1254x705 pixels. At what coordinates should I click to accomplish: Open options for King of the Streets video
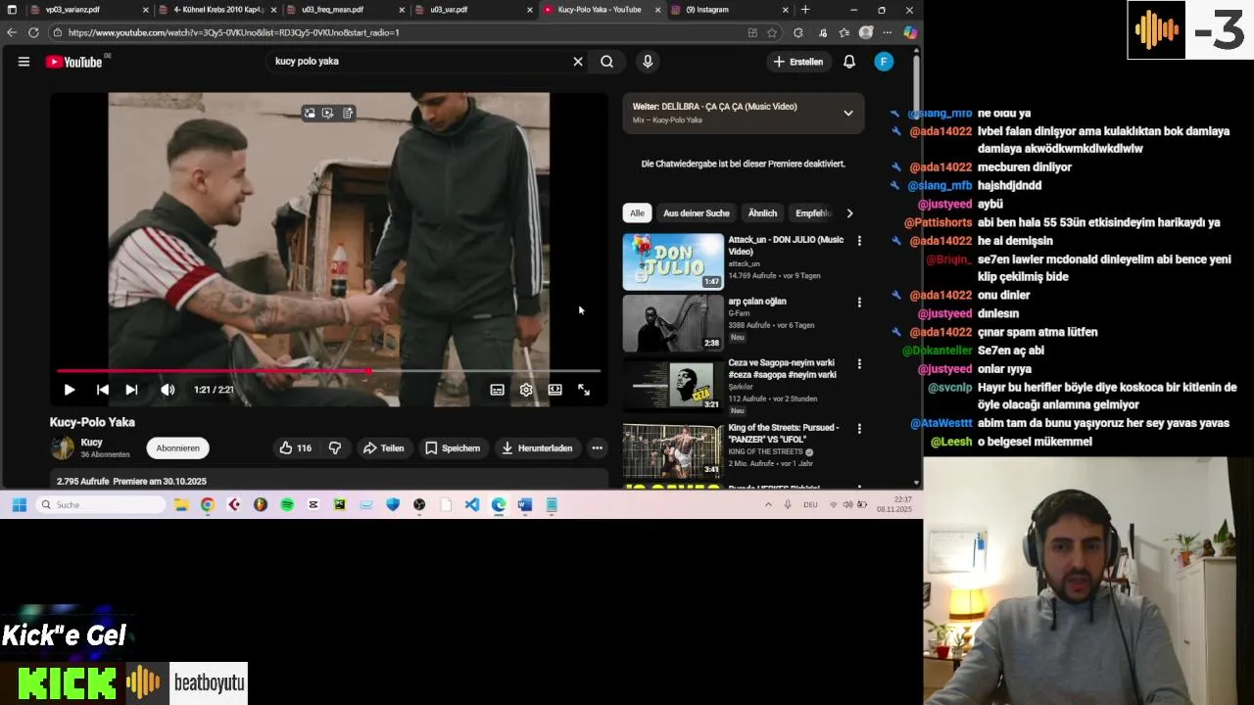point(859,429)
